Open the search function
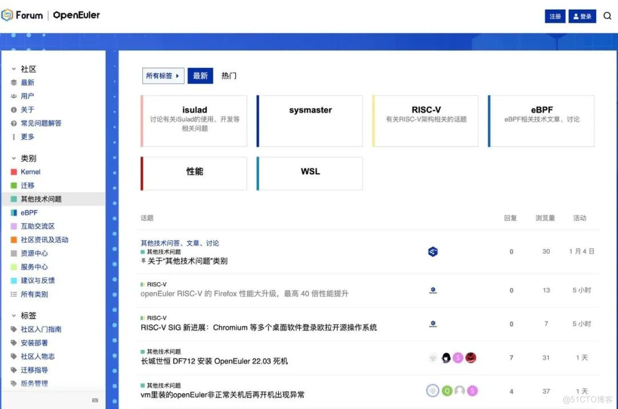The height and width of the screenshot is (409, 618). pos(607,16)
